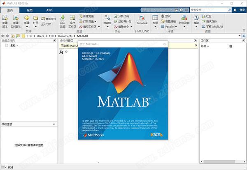Click the notification bell icon
The image size is (247, 170).
coord(235,10)
